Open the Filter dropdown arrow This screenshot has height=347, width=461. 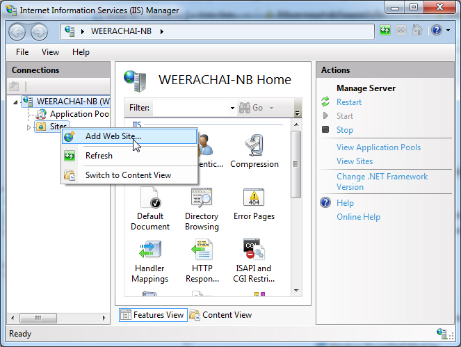click(232, 108)
